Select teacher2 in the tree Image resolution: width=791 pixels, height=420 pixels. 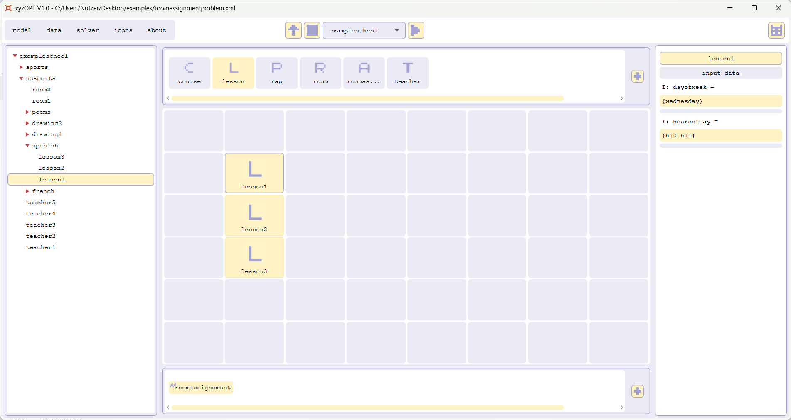pyautogui.click(x=41, y=236)
